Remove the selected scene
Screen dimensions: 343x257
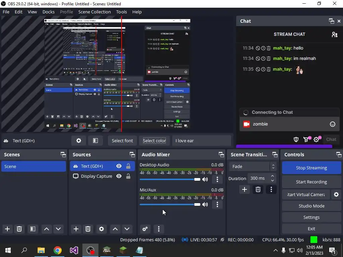(19, 229)
